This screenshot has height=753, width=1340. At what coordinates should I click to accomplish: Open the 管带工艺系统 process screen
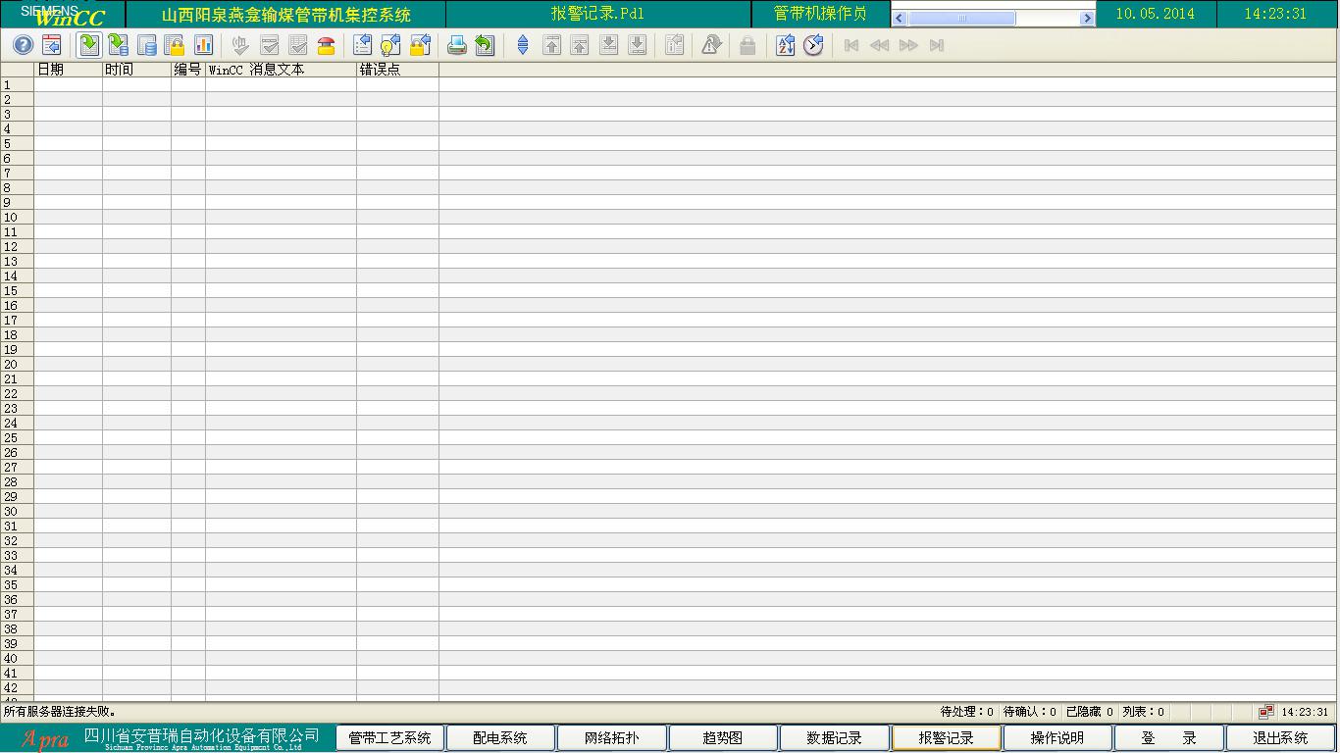(389, 738)
